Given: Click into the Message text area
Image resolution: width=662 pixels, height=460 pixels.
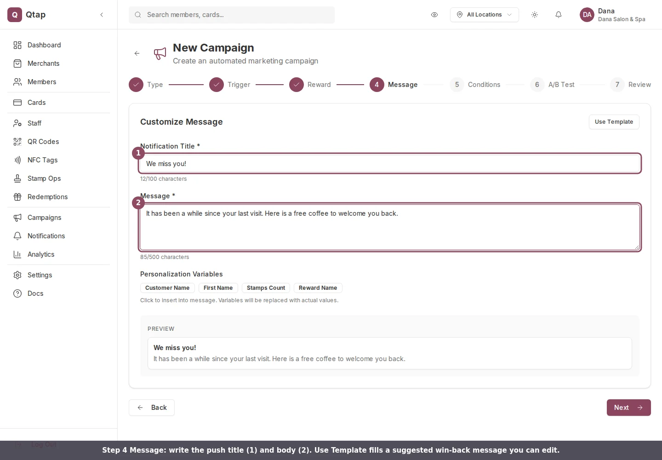Looking at the screenshot, I should click(390, 227).
